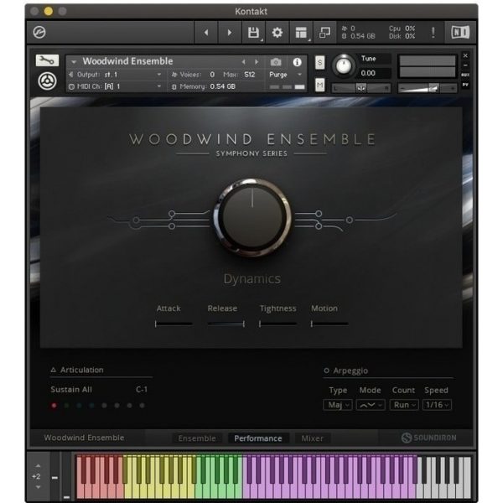Open instrument edit mode wrench icon

(47, 60)
